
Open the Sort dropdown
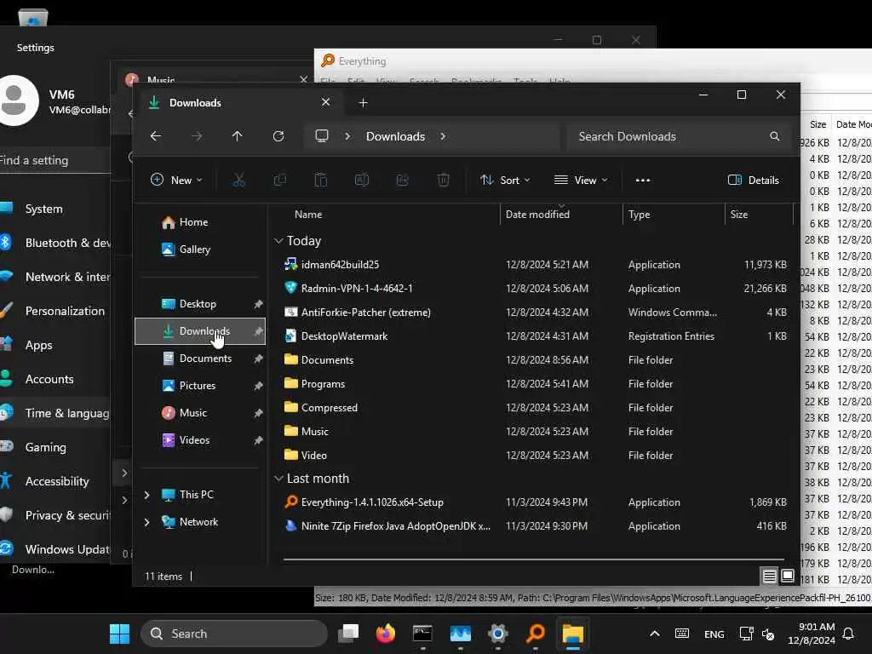(x=505, y=181)
